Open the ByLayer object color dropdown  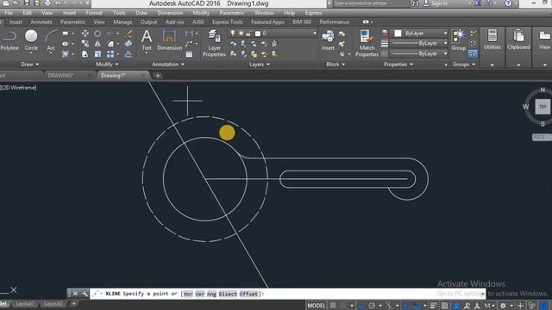445,33
